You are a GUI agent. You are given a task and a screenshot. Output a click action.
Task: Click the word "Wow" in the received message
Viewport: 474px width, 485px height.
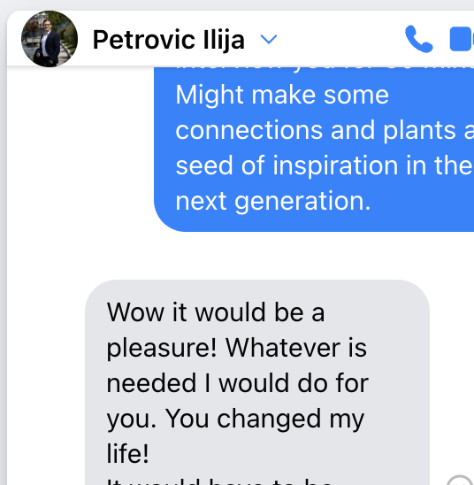pyautogui.click(x=135, y=312)
